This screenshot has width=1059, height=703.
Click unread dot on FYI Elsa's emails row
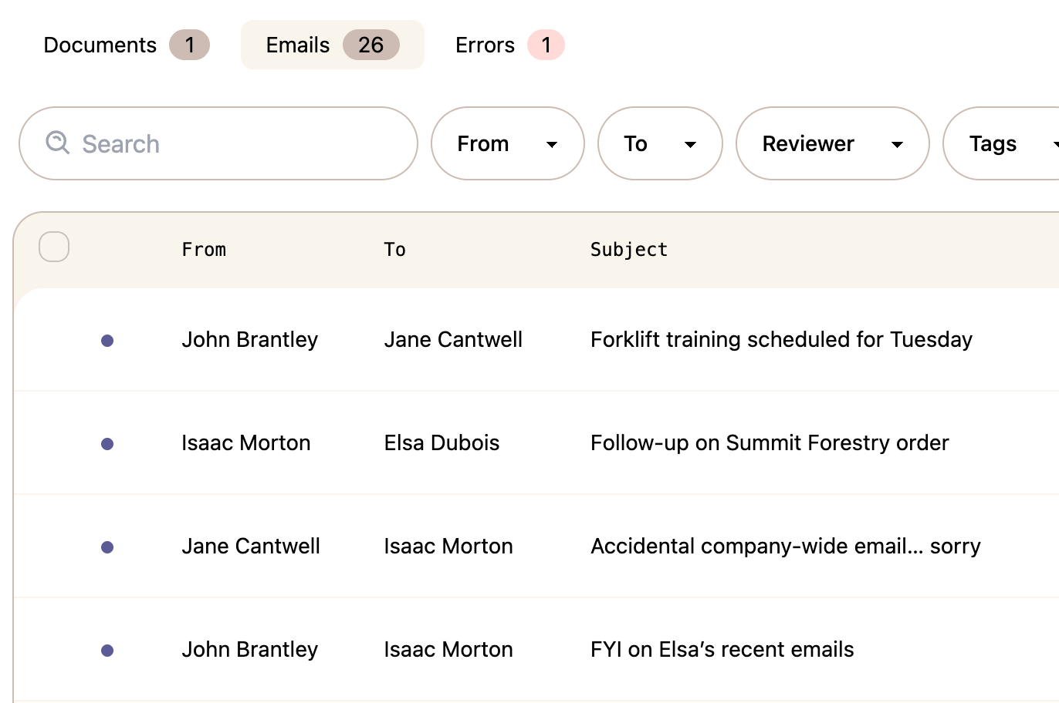[107, 650]
